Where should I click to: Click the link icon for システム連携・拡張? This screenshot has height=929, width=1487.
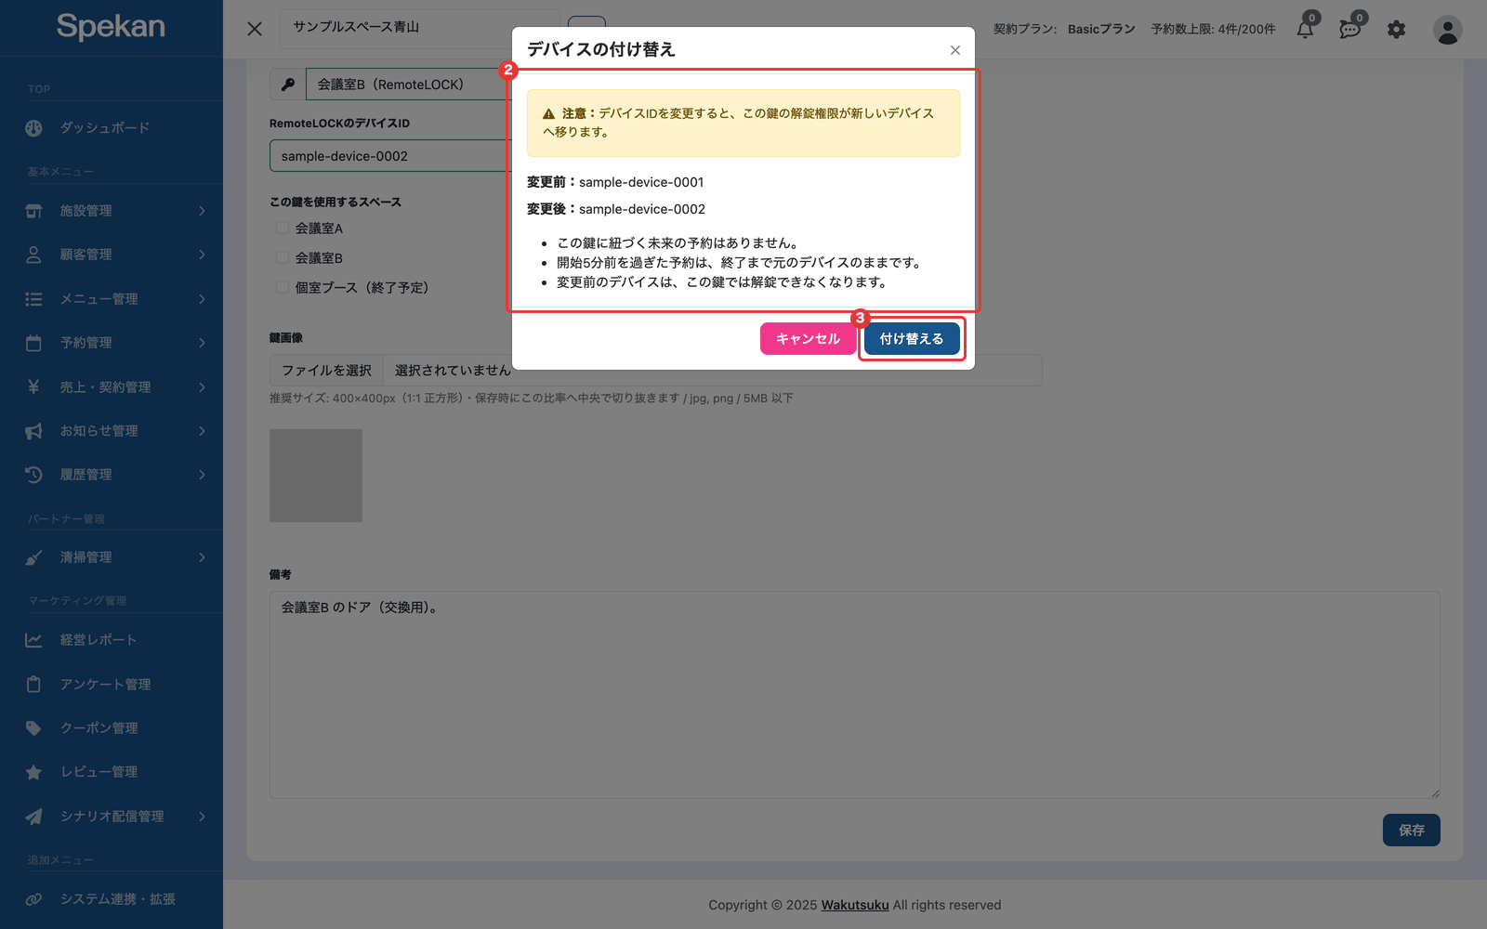(x=33, y=899)
